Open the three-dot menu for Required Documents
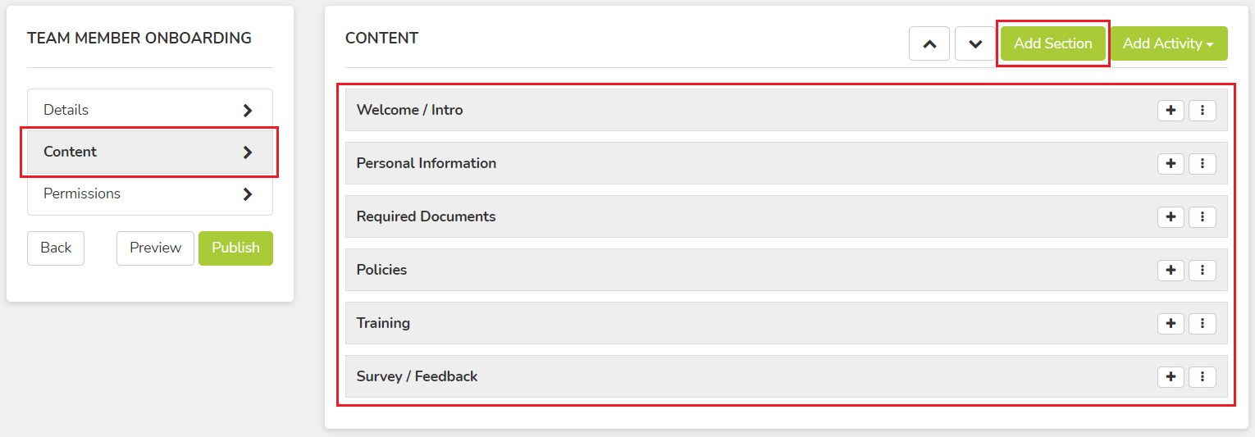This screenshot has width=1255, height=437. pos(1203,217)
